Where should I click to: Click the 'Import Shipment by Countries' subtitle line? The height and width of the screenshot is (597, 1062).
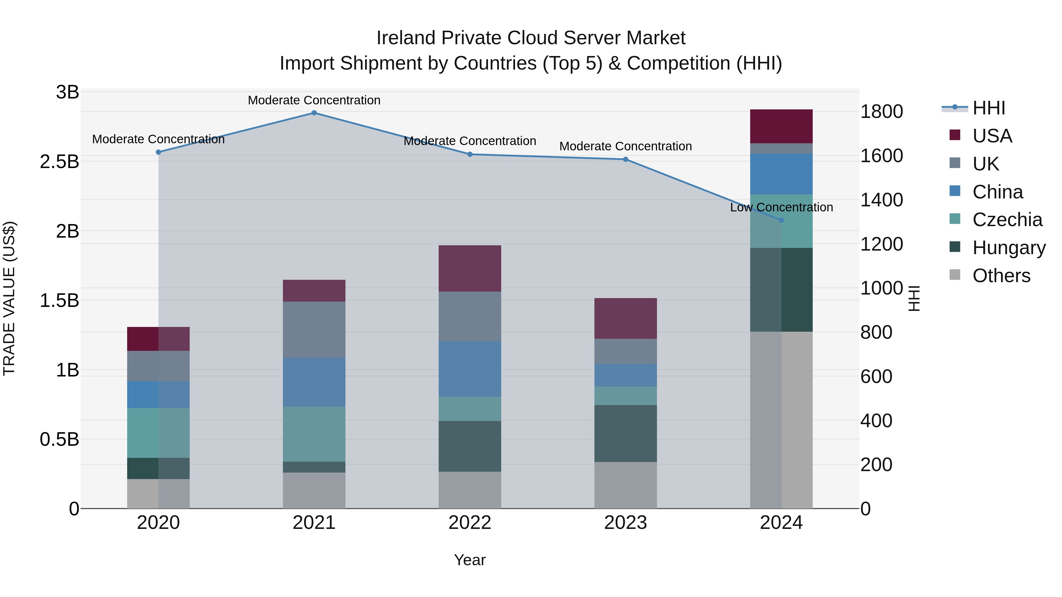531,63
